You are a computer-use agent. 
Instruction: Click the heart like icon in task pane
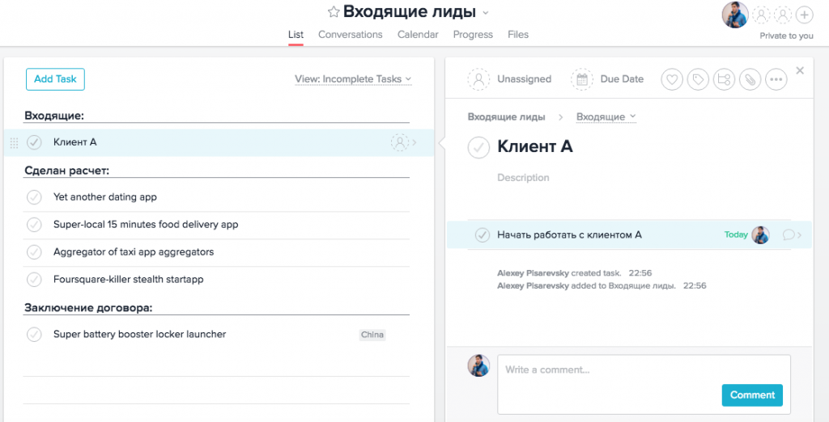coord(671,79)
